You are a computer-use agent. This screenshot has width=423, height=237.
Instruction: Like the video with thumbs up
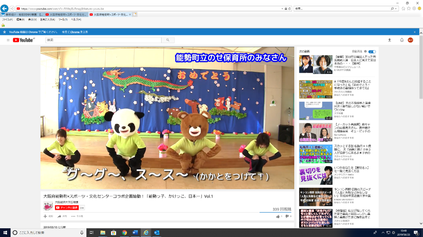click(278, 216)
